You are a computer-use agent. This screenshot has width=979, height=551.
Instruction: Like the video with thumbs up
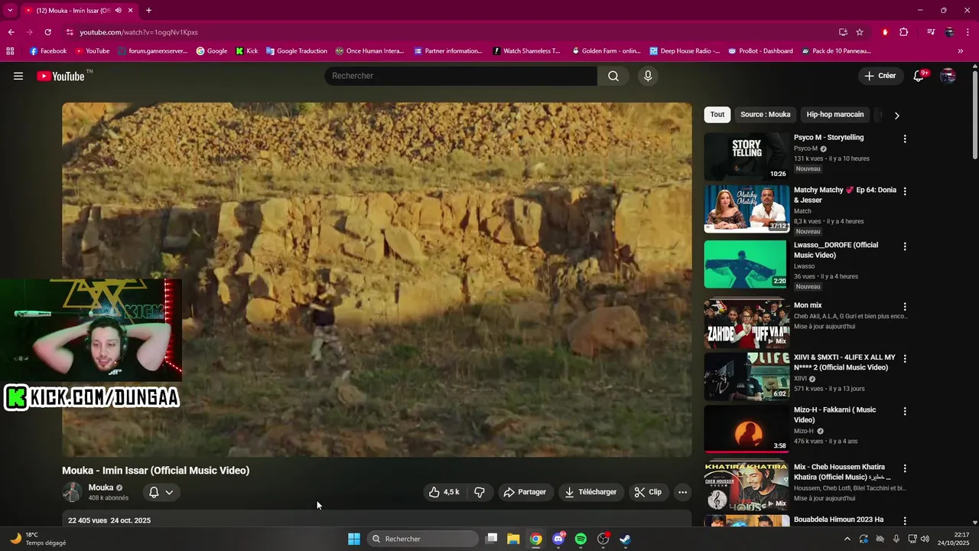(445, 492)
